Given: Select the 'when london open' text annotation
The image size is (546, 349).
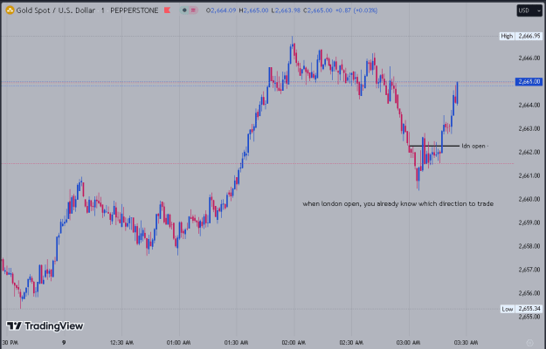Looking at the screenshot, I should (x=398, y=203).
